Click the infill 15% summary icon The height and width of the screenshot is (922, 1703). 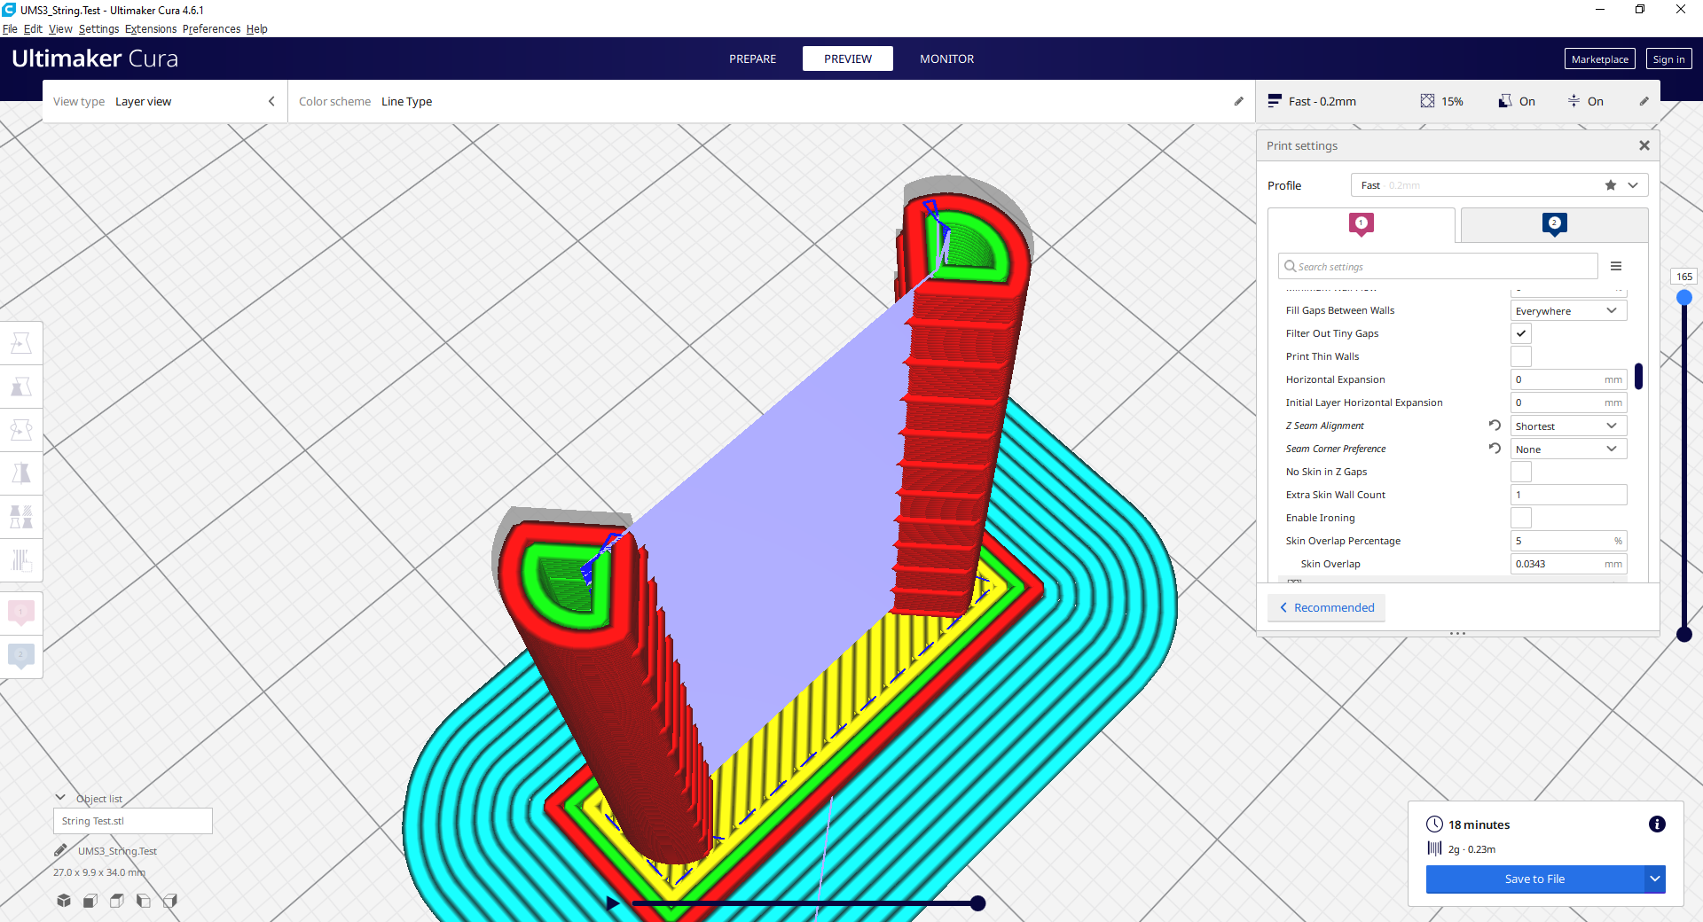[1427, 101]
